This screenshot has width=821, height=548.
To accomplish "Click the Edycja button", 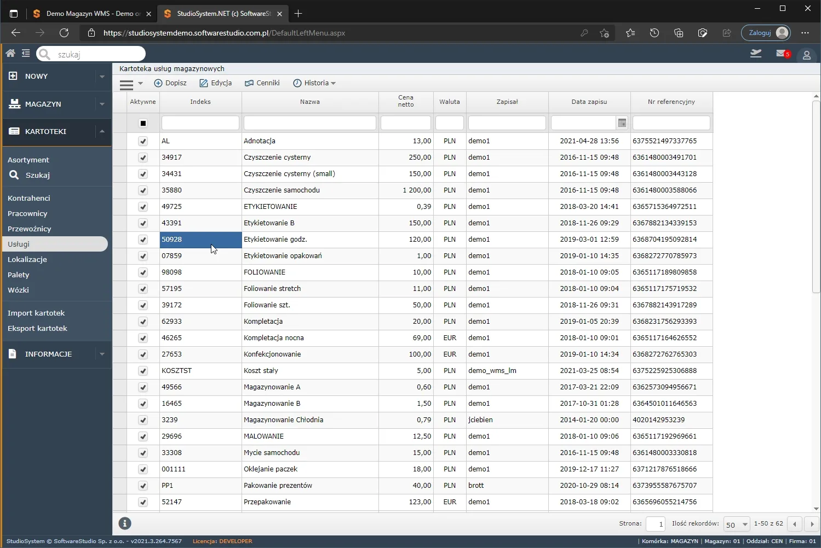I will click(215, 83).
